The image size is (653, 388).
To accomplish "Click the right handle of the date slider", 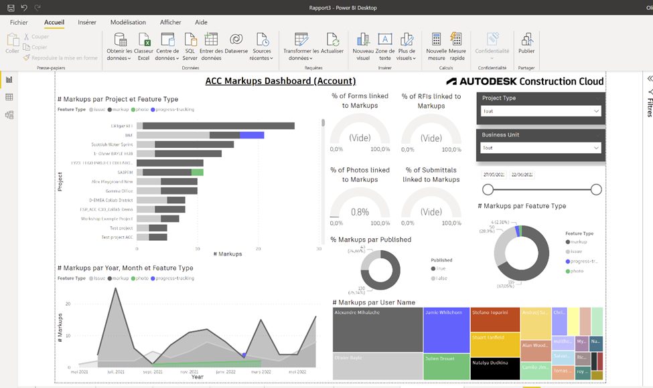I will click(596, 189).
